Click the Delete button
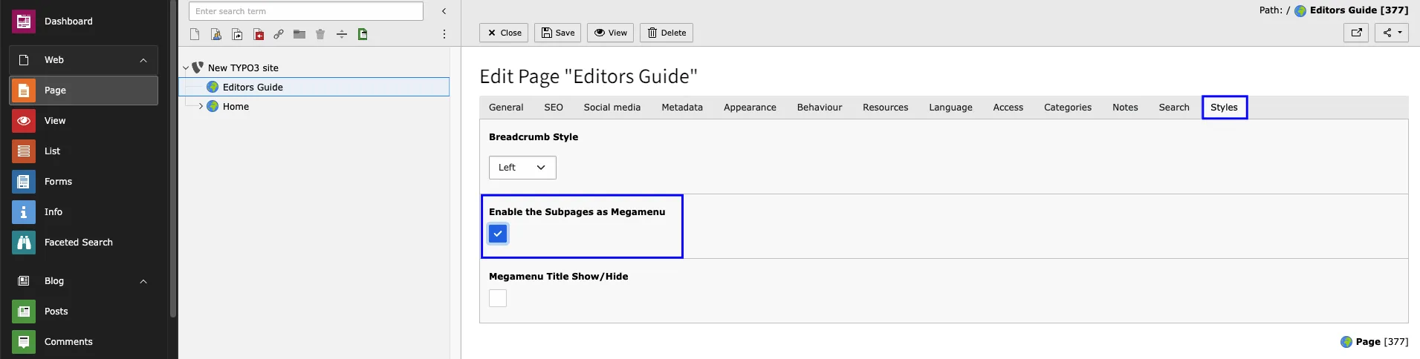The height and width of the screenshot is (359, 1420). click(667, 33)
